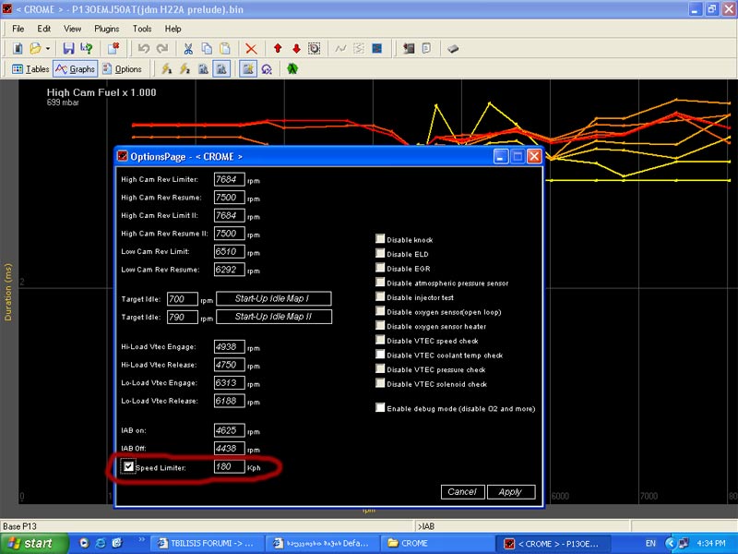The height and width of the screenshot is (554, 738).
Task: Check Disable atmospheric pressure sensor
Action: click(x=380, y=283)
